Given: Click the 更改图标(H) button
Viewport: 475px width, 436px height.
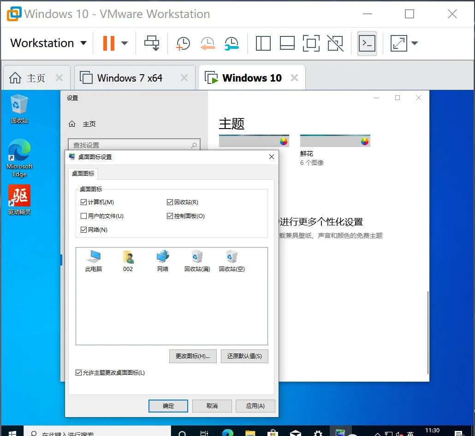Looking at the screenshot, I should point(192,356).
